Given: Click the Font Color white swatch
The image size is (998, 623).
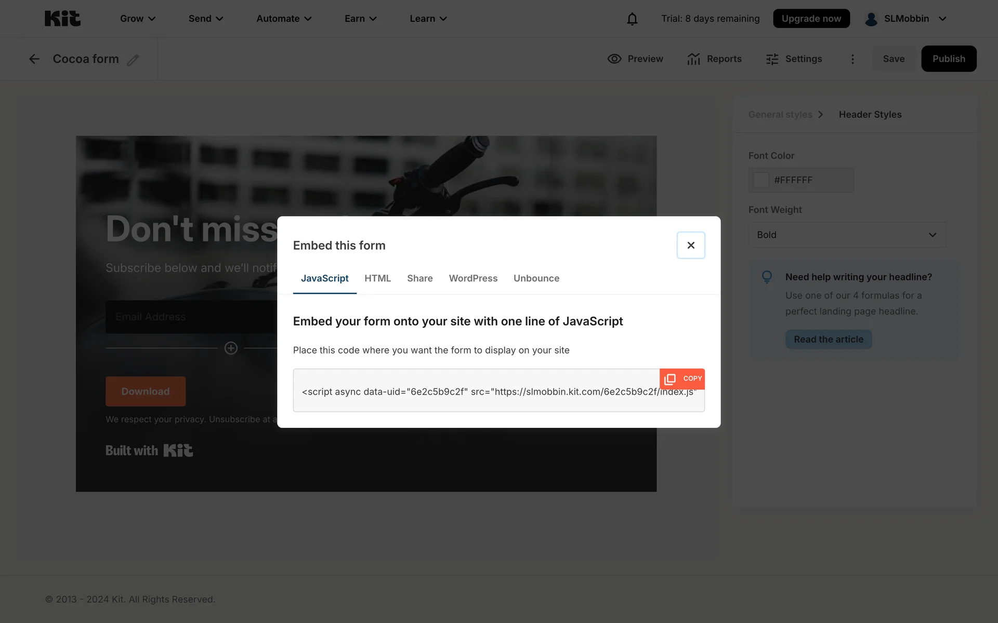Looking at the screenshot, I should click(x=761, y=180).
